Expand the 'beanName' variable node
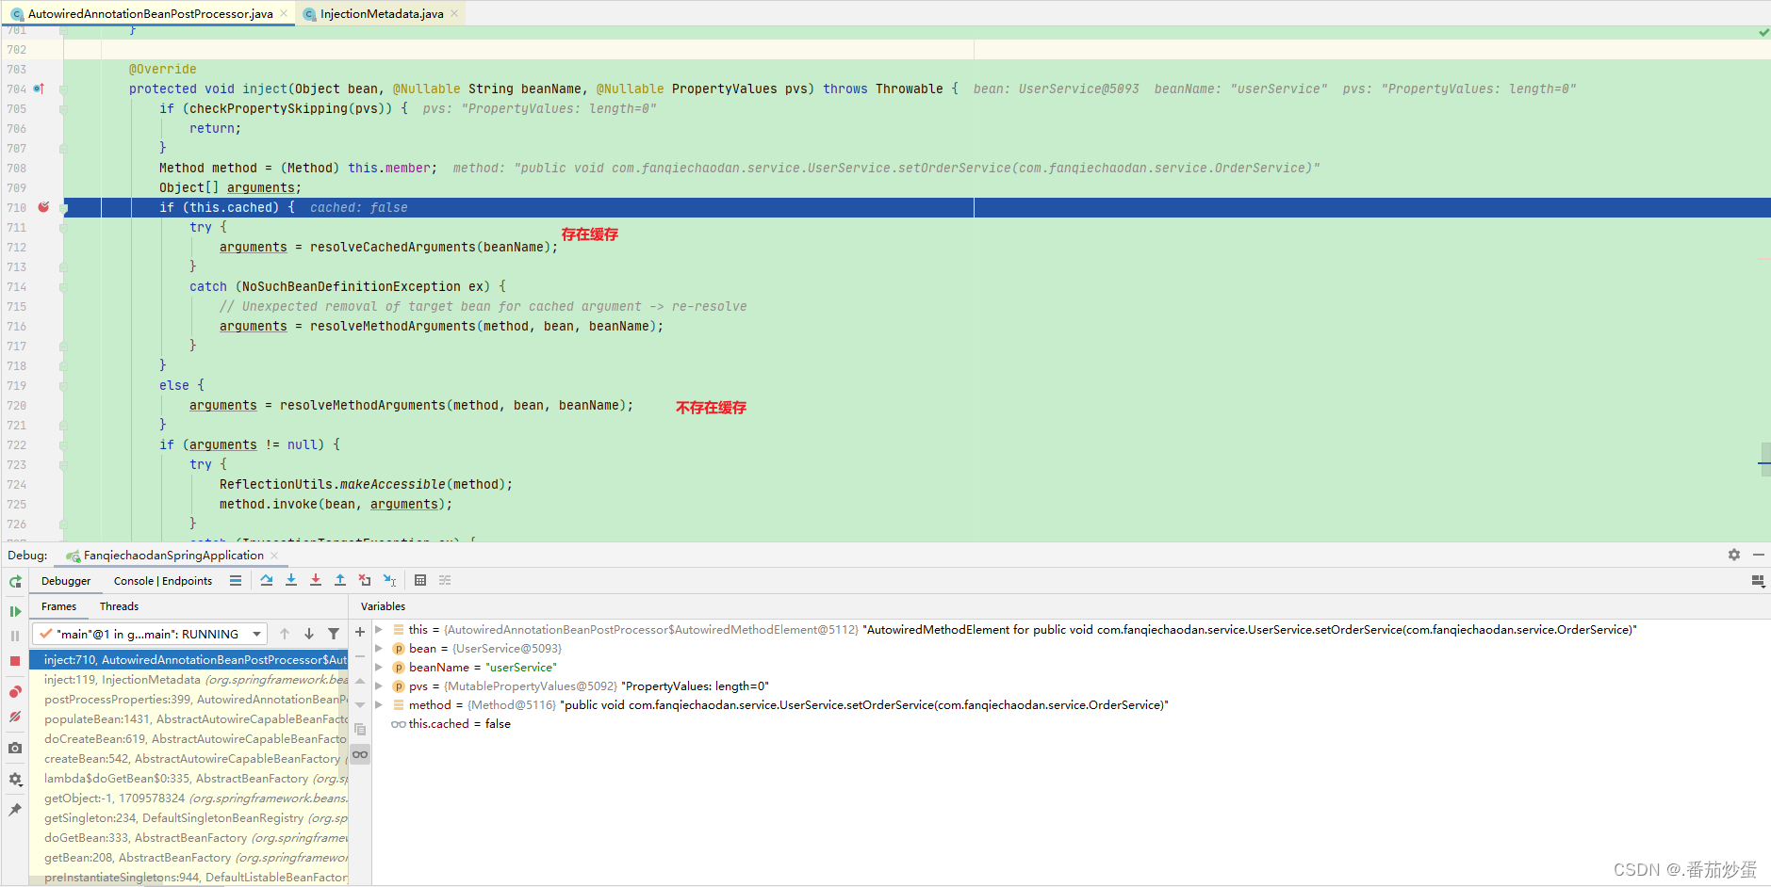Image resolution: width=1771 pixels, height=887 pixels. pyautogui.click(x=379, y=667)
